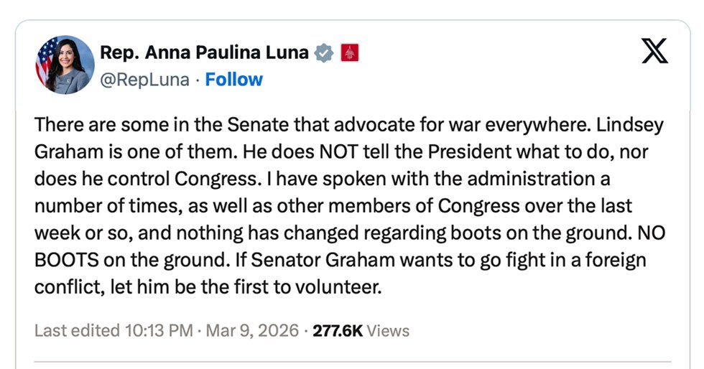Viewport: 704px width, 369px height.
Task: Open the Last edited 10:13 PM timestamp
Action: (114, 330)
